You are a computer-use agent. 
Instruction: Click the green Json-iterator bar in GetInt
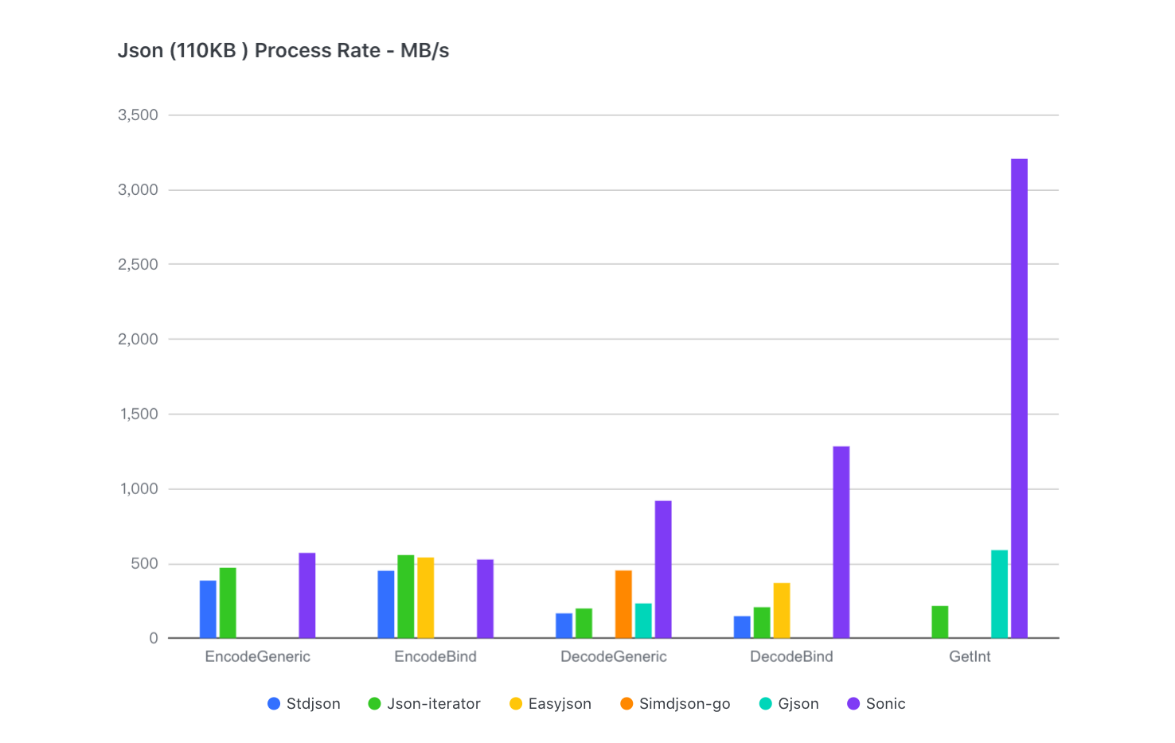(x=940, y=622)
